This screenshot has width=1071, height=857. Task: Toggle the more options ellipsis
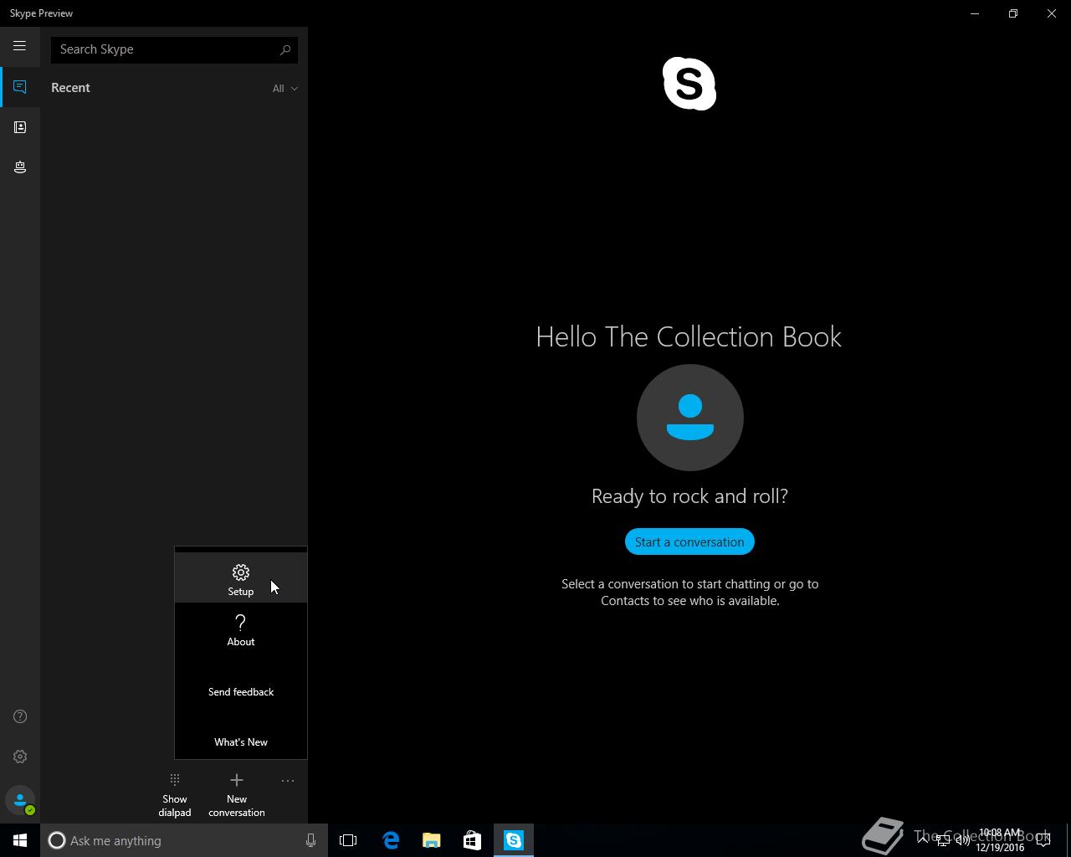pyautogui.click(x=288, y=781)
